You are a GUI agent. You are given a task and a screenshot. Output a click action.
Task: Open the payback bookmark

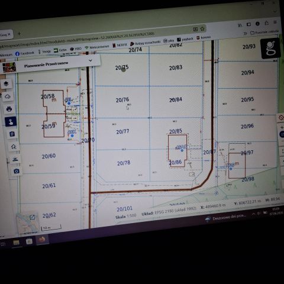(185, 39)
